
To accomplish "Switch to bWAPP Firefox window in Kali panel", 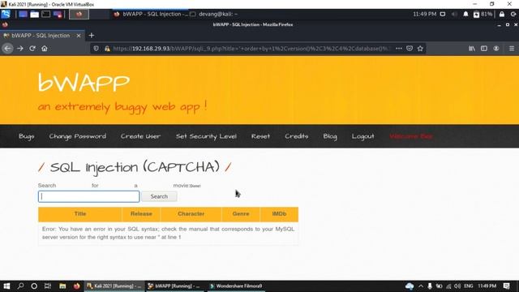I will (151, 14).
